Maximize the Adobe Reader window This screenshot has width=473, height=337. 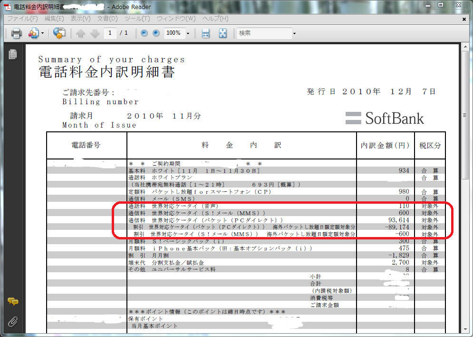(441, 5)
